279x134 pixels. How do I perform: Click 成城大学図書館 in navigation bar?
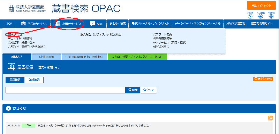(236, 24)
